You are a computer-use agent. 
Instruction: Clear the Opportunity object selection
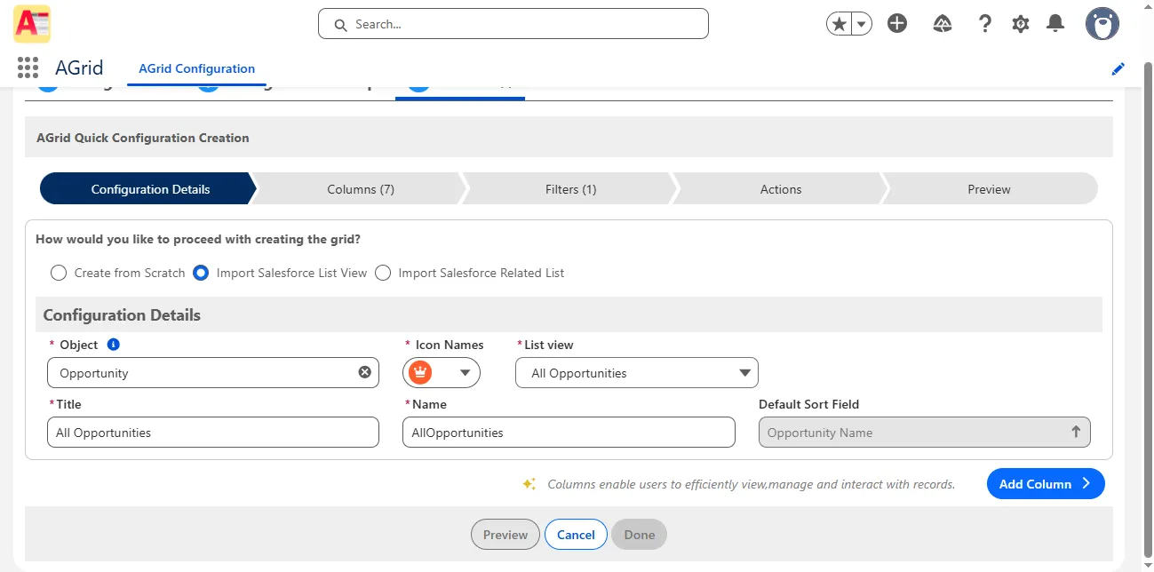point(364,372)
